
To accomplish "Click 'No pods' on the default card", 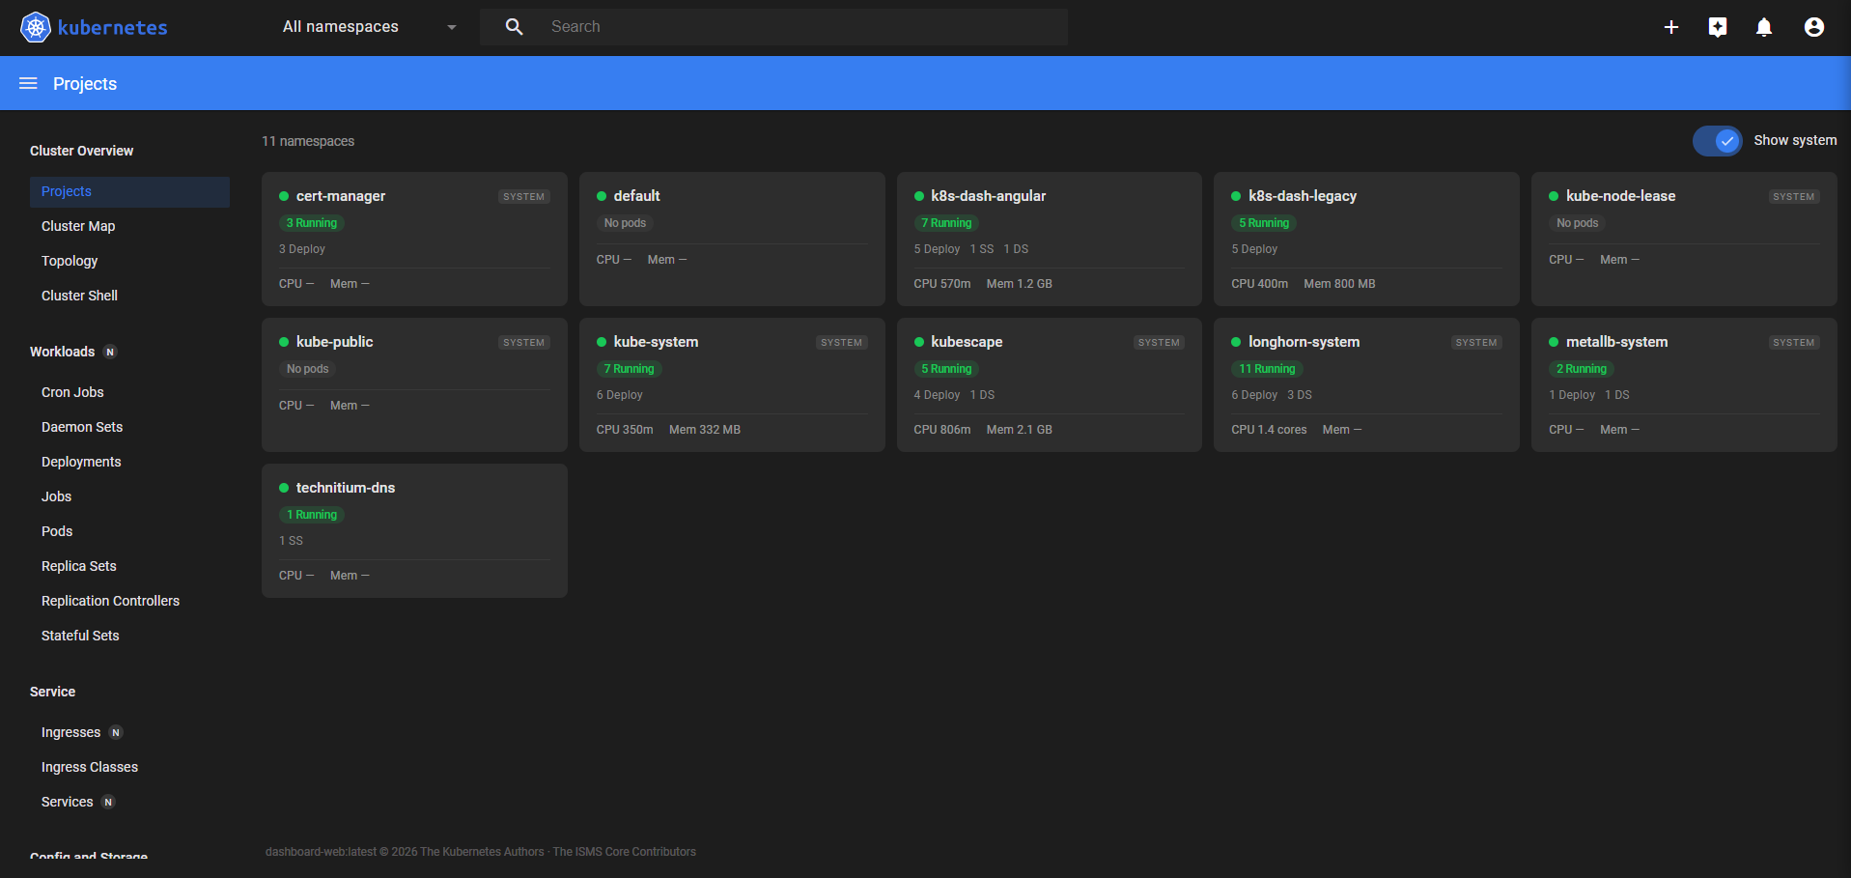I will (625, 223).
